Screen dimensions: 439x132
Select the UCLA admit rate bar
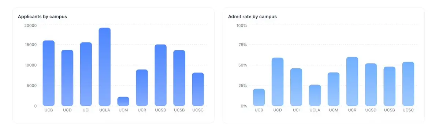click(315, 95)
